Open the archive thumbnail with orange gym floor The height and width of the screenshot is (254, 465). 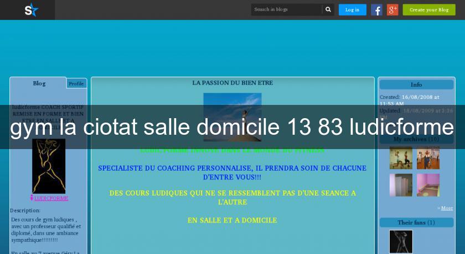click(x=428, y=158)
